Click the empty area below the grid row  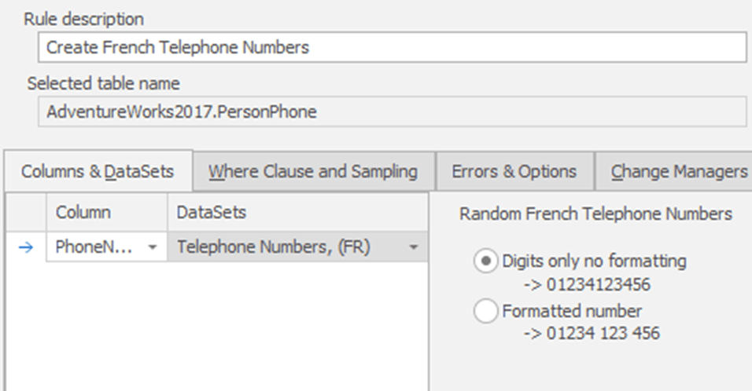pyautogui.click(x=217, y=325)
